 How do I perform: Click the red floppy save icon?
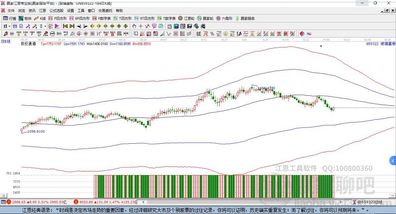coord(189,26)
